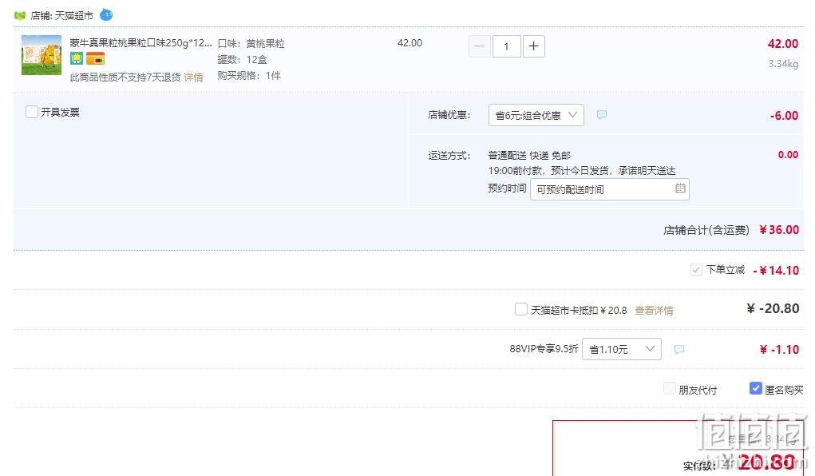Click the Tmall cat store logo icon

point(20,16)
